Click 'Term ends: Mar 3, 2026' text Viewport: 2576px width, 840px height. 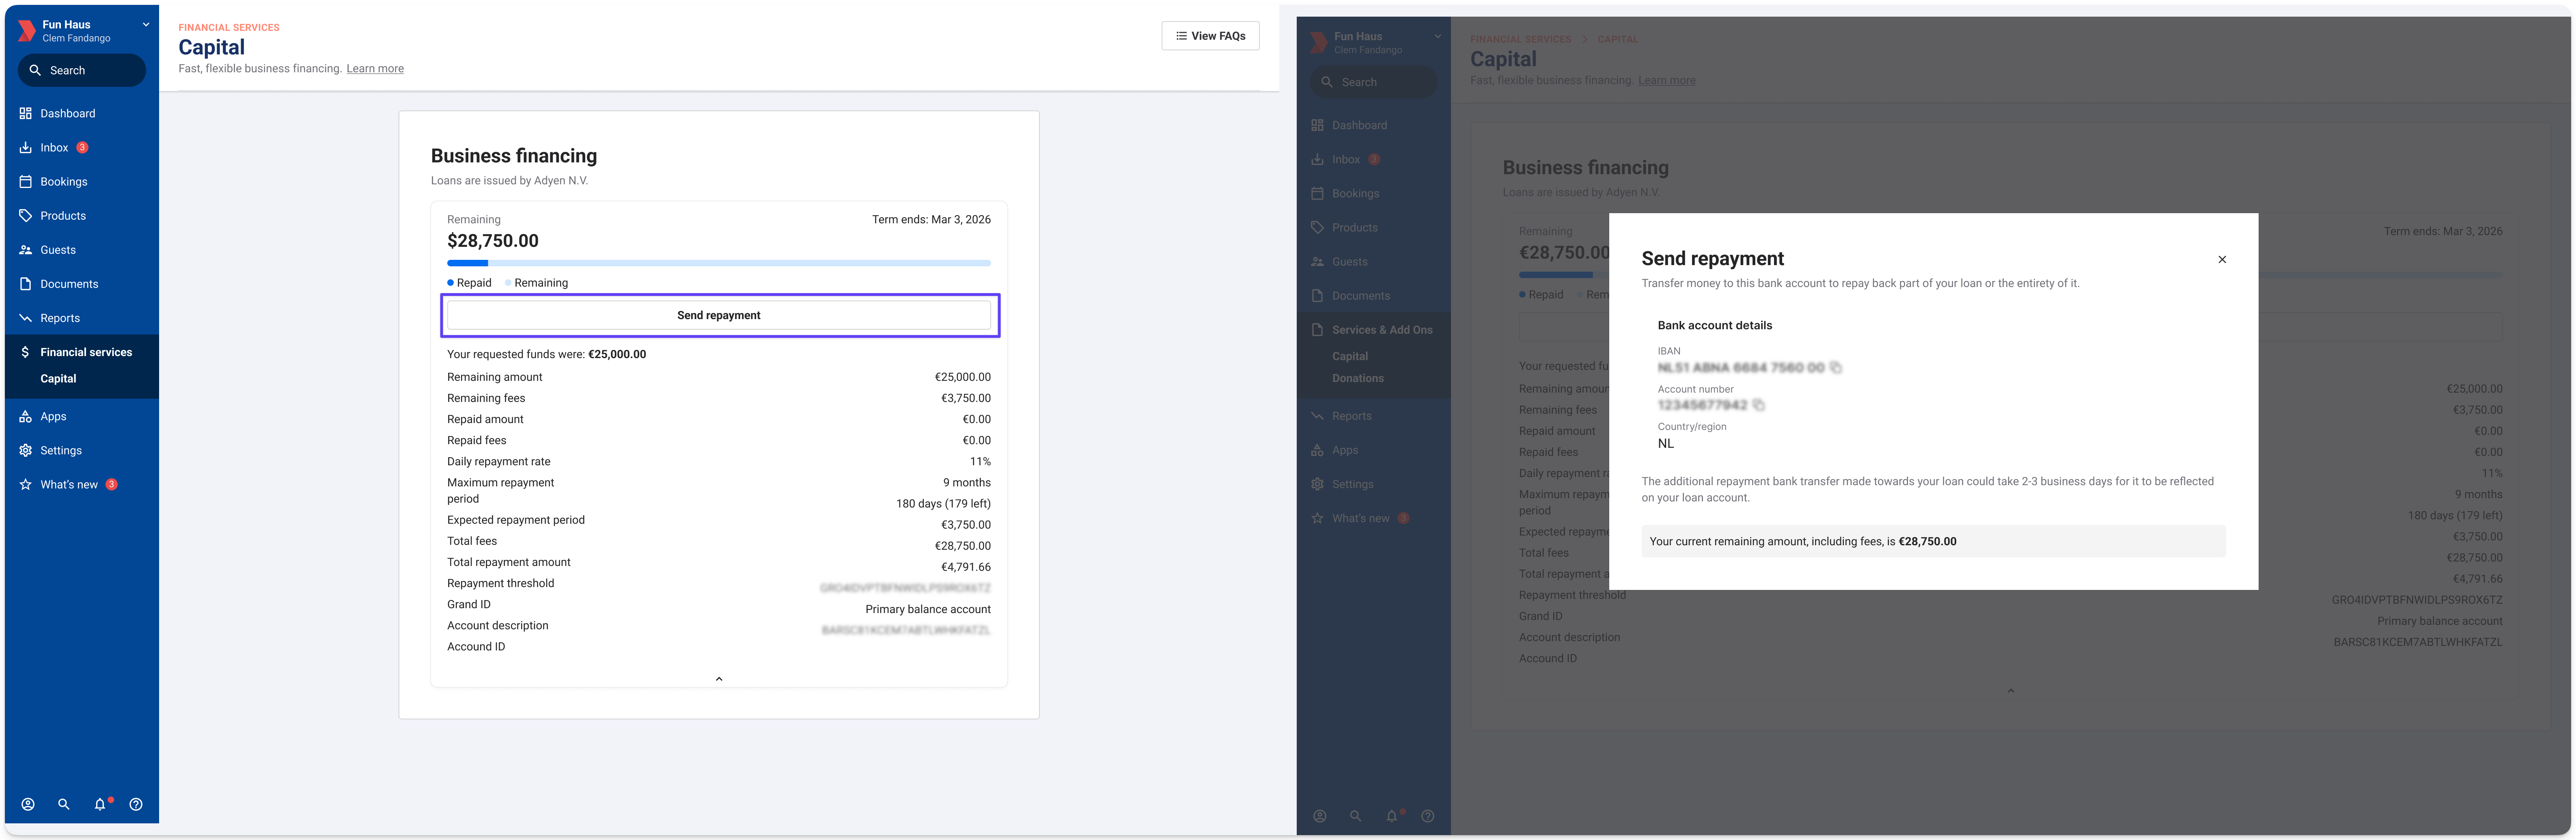[931, 220]
